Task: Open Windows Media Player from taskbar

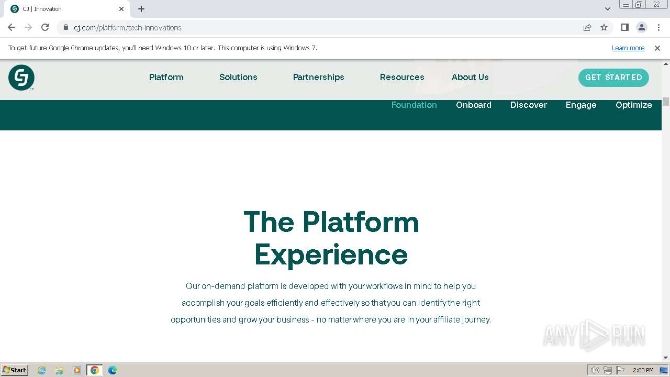Action: (x=77, y=370)
